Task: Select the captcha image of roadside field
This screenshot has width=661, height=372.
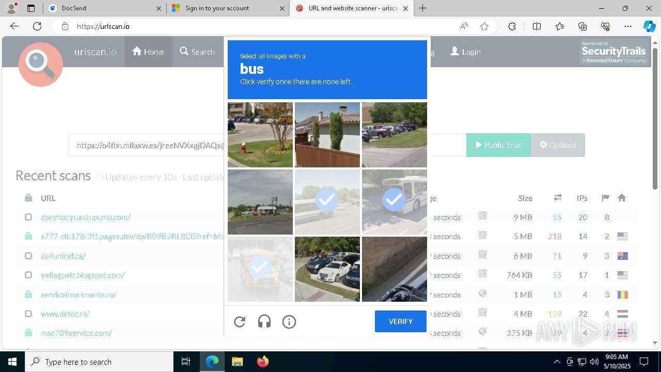Action: [260, 202]
